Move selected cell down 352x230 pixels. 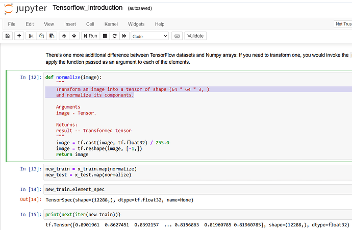(x=74, y=36)
